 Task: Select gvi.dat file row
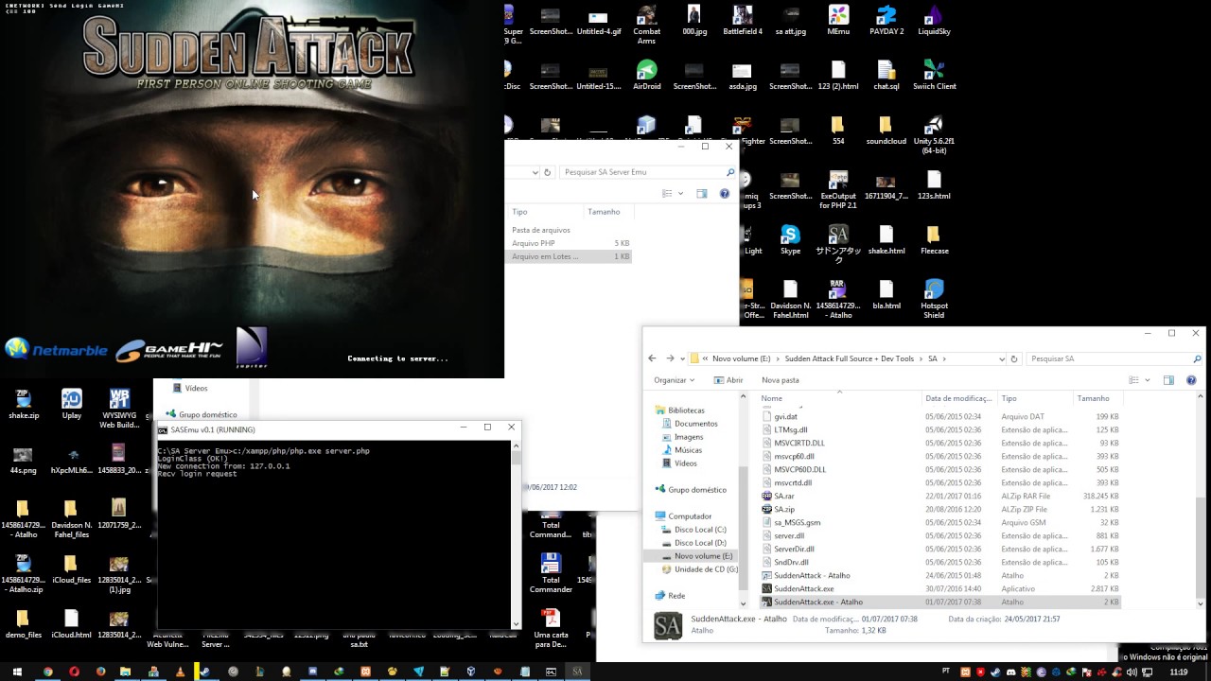[x=940, y=416]
